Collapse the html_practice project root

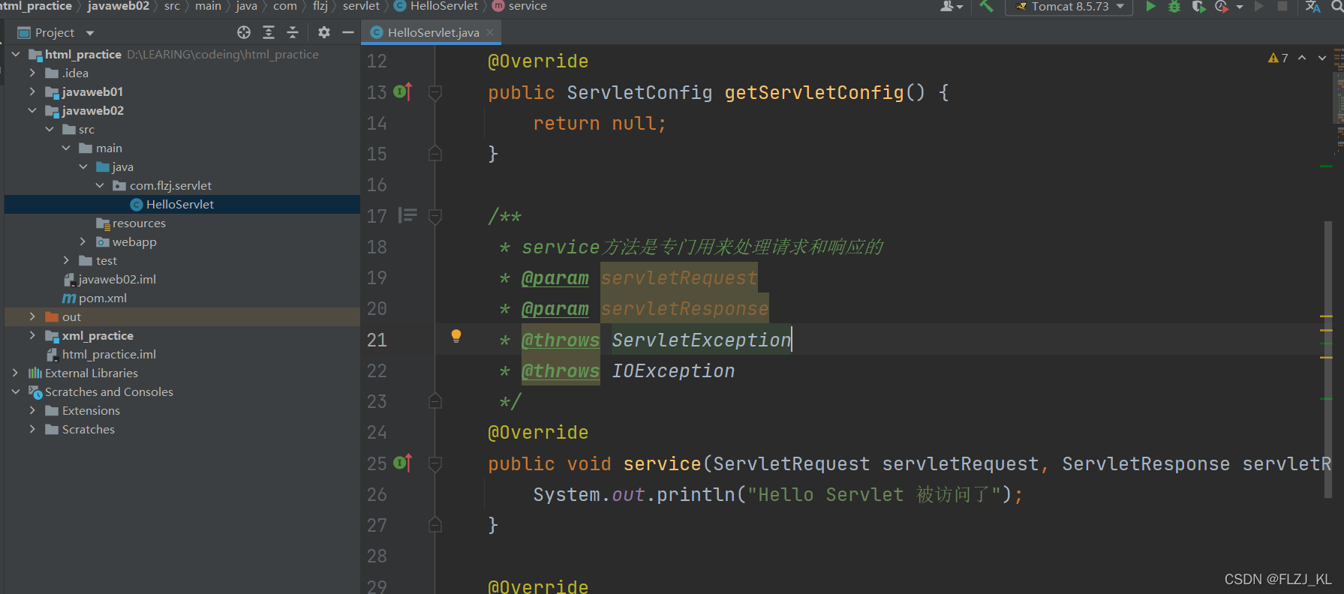click(x=16, y=54)
